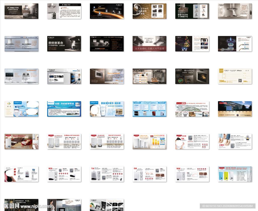This screenshot has height=211, width=258.
Task: Open the light gray cooktop products page
Action: [21, 76]
